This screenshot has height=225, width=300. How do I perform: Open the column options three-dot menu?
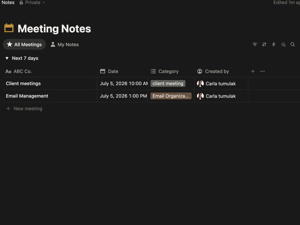[x=262, y=71]
